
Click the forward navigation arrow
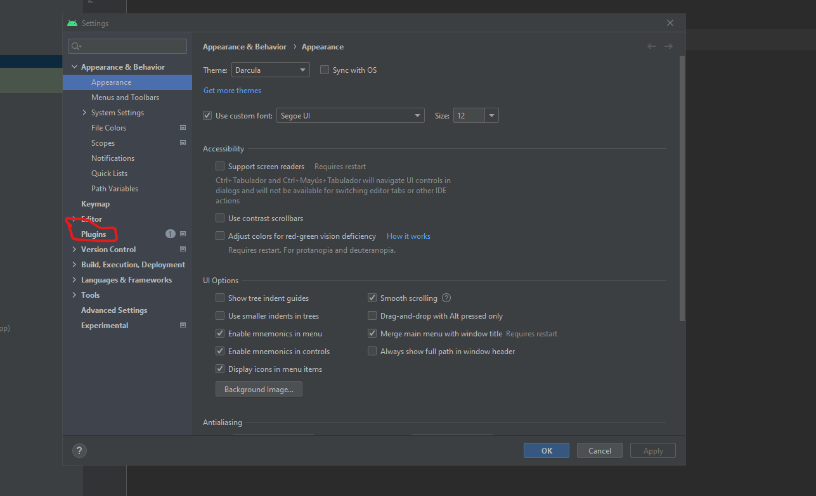668,46
